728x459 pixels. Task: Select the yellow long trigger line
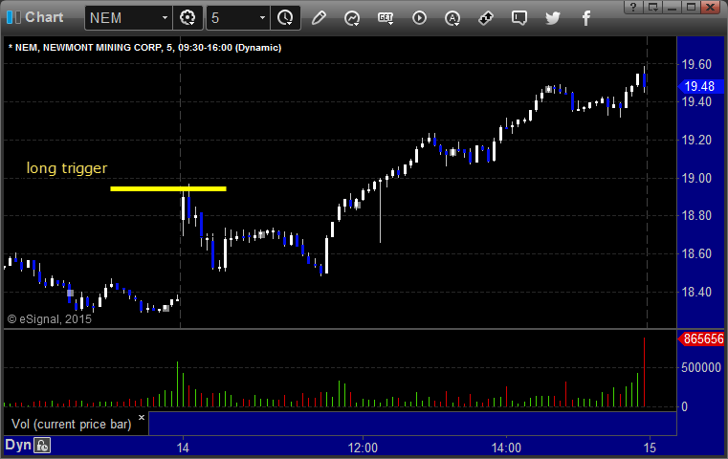coord(168,189)
